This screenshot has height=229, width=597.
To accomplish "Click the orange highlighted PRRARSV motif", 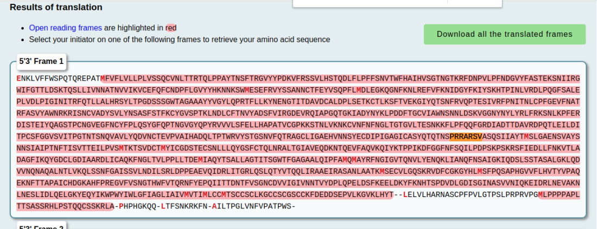I will (466, 136).
